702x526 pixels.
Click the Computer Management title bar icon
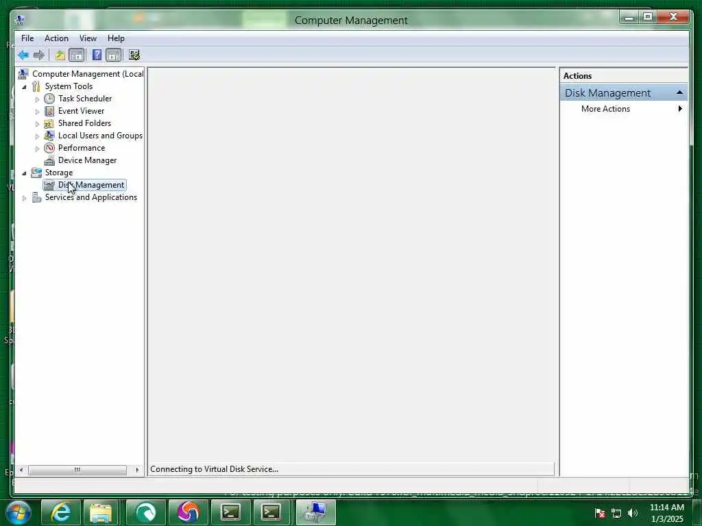click(x=20, y=20)
